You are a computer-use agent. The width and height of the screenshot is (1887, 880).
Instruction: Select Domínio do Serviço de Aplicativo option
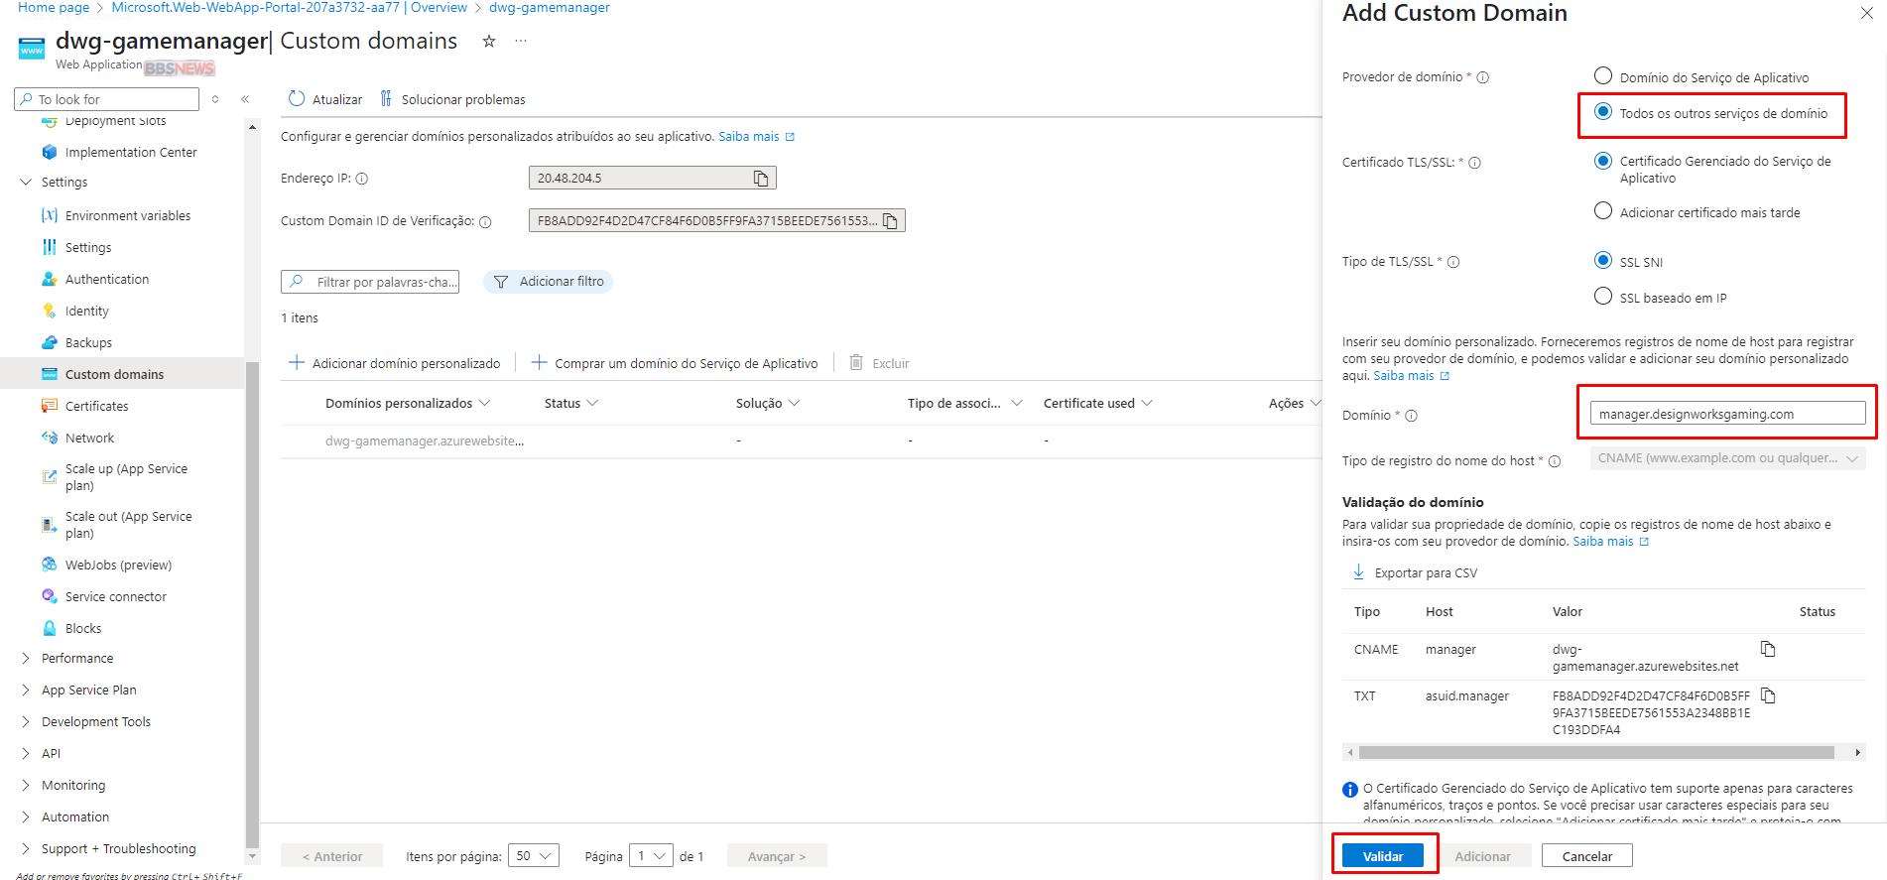[x=1602, y=76]
